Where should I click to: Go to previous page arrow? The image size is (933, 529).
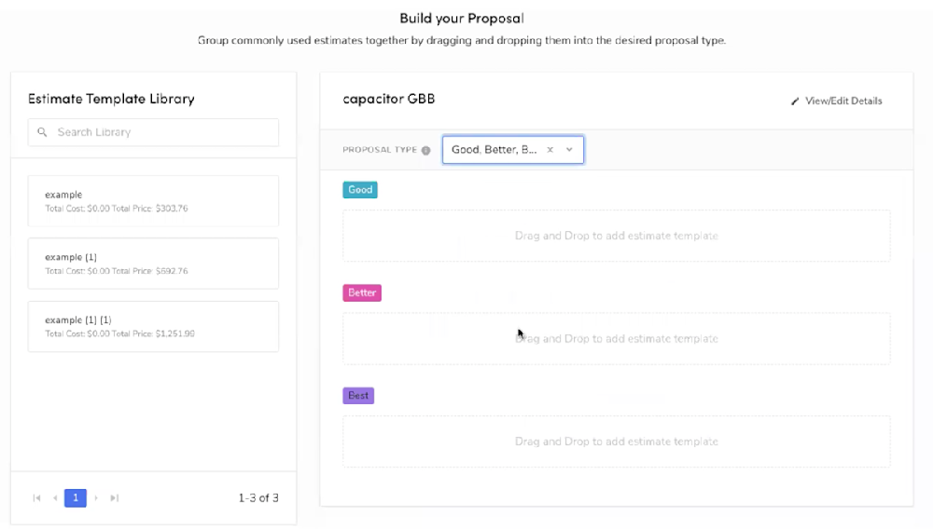(55, 498)
